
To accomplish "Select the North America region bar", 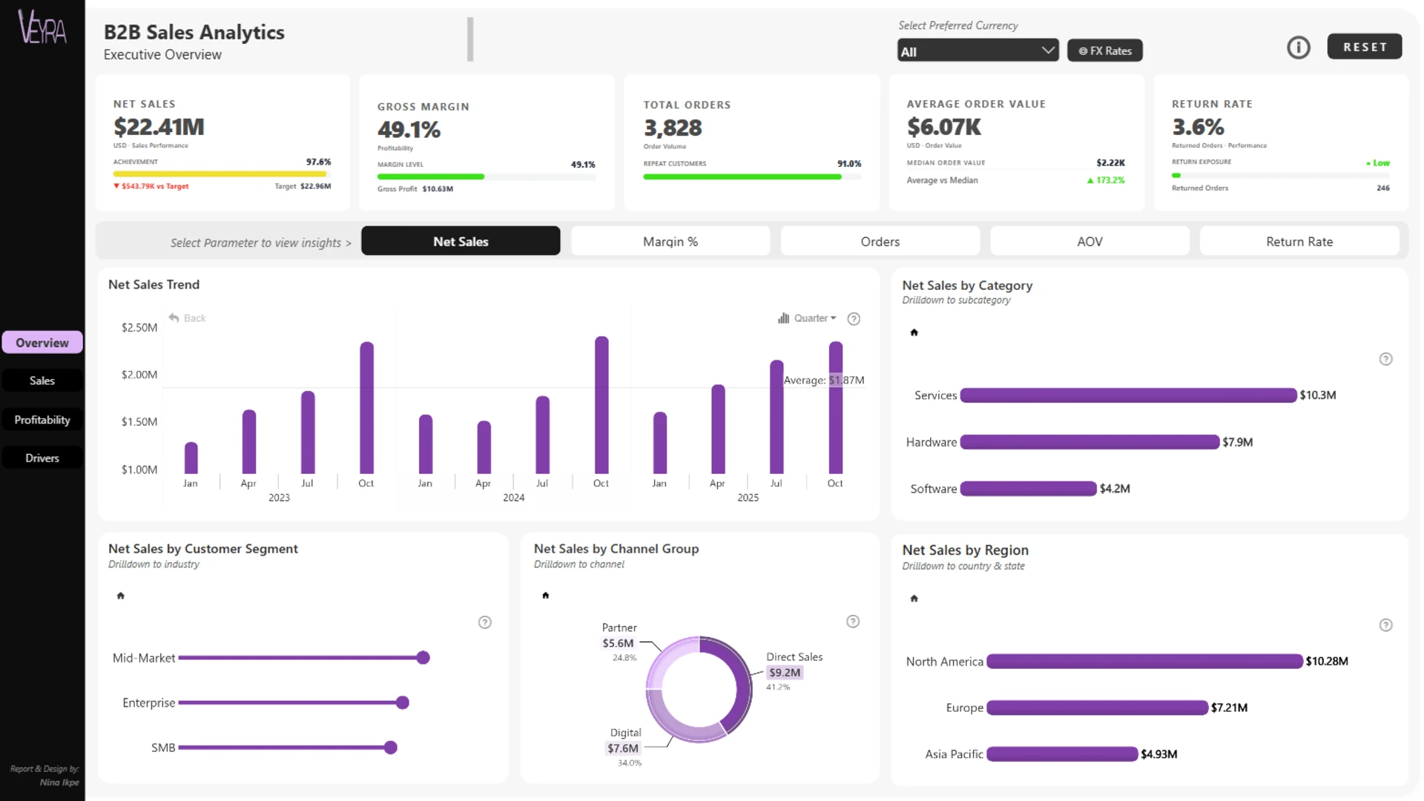I will point(1144,662).
